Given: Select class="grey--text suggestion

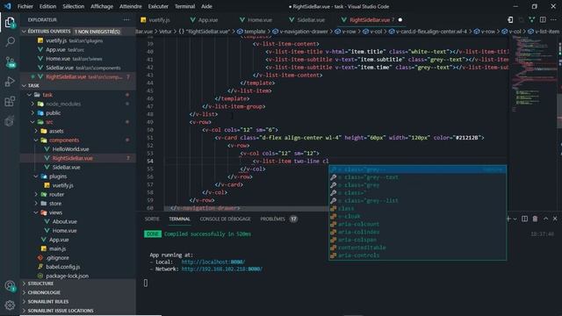Looking at the screenshot, I should (x=418, y=177).
